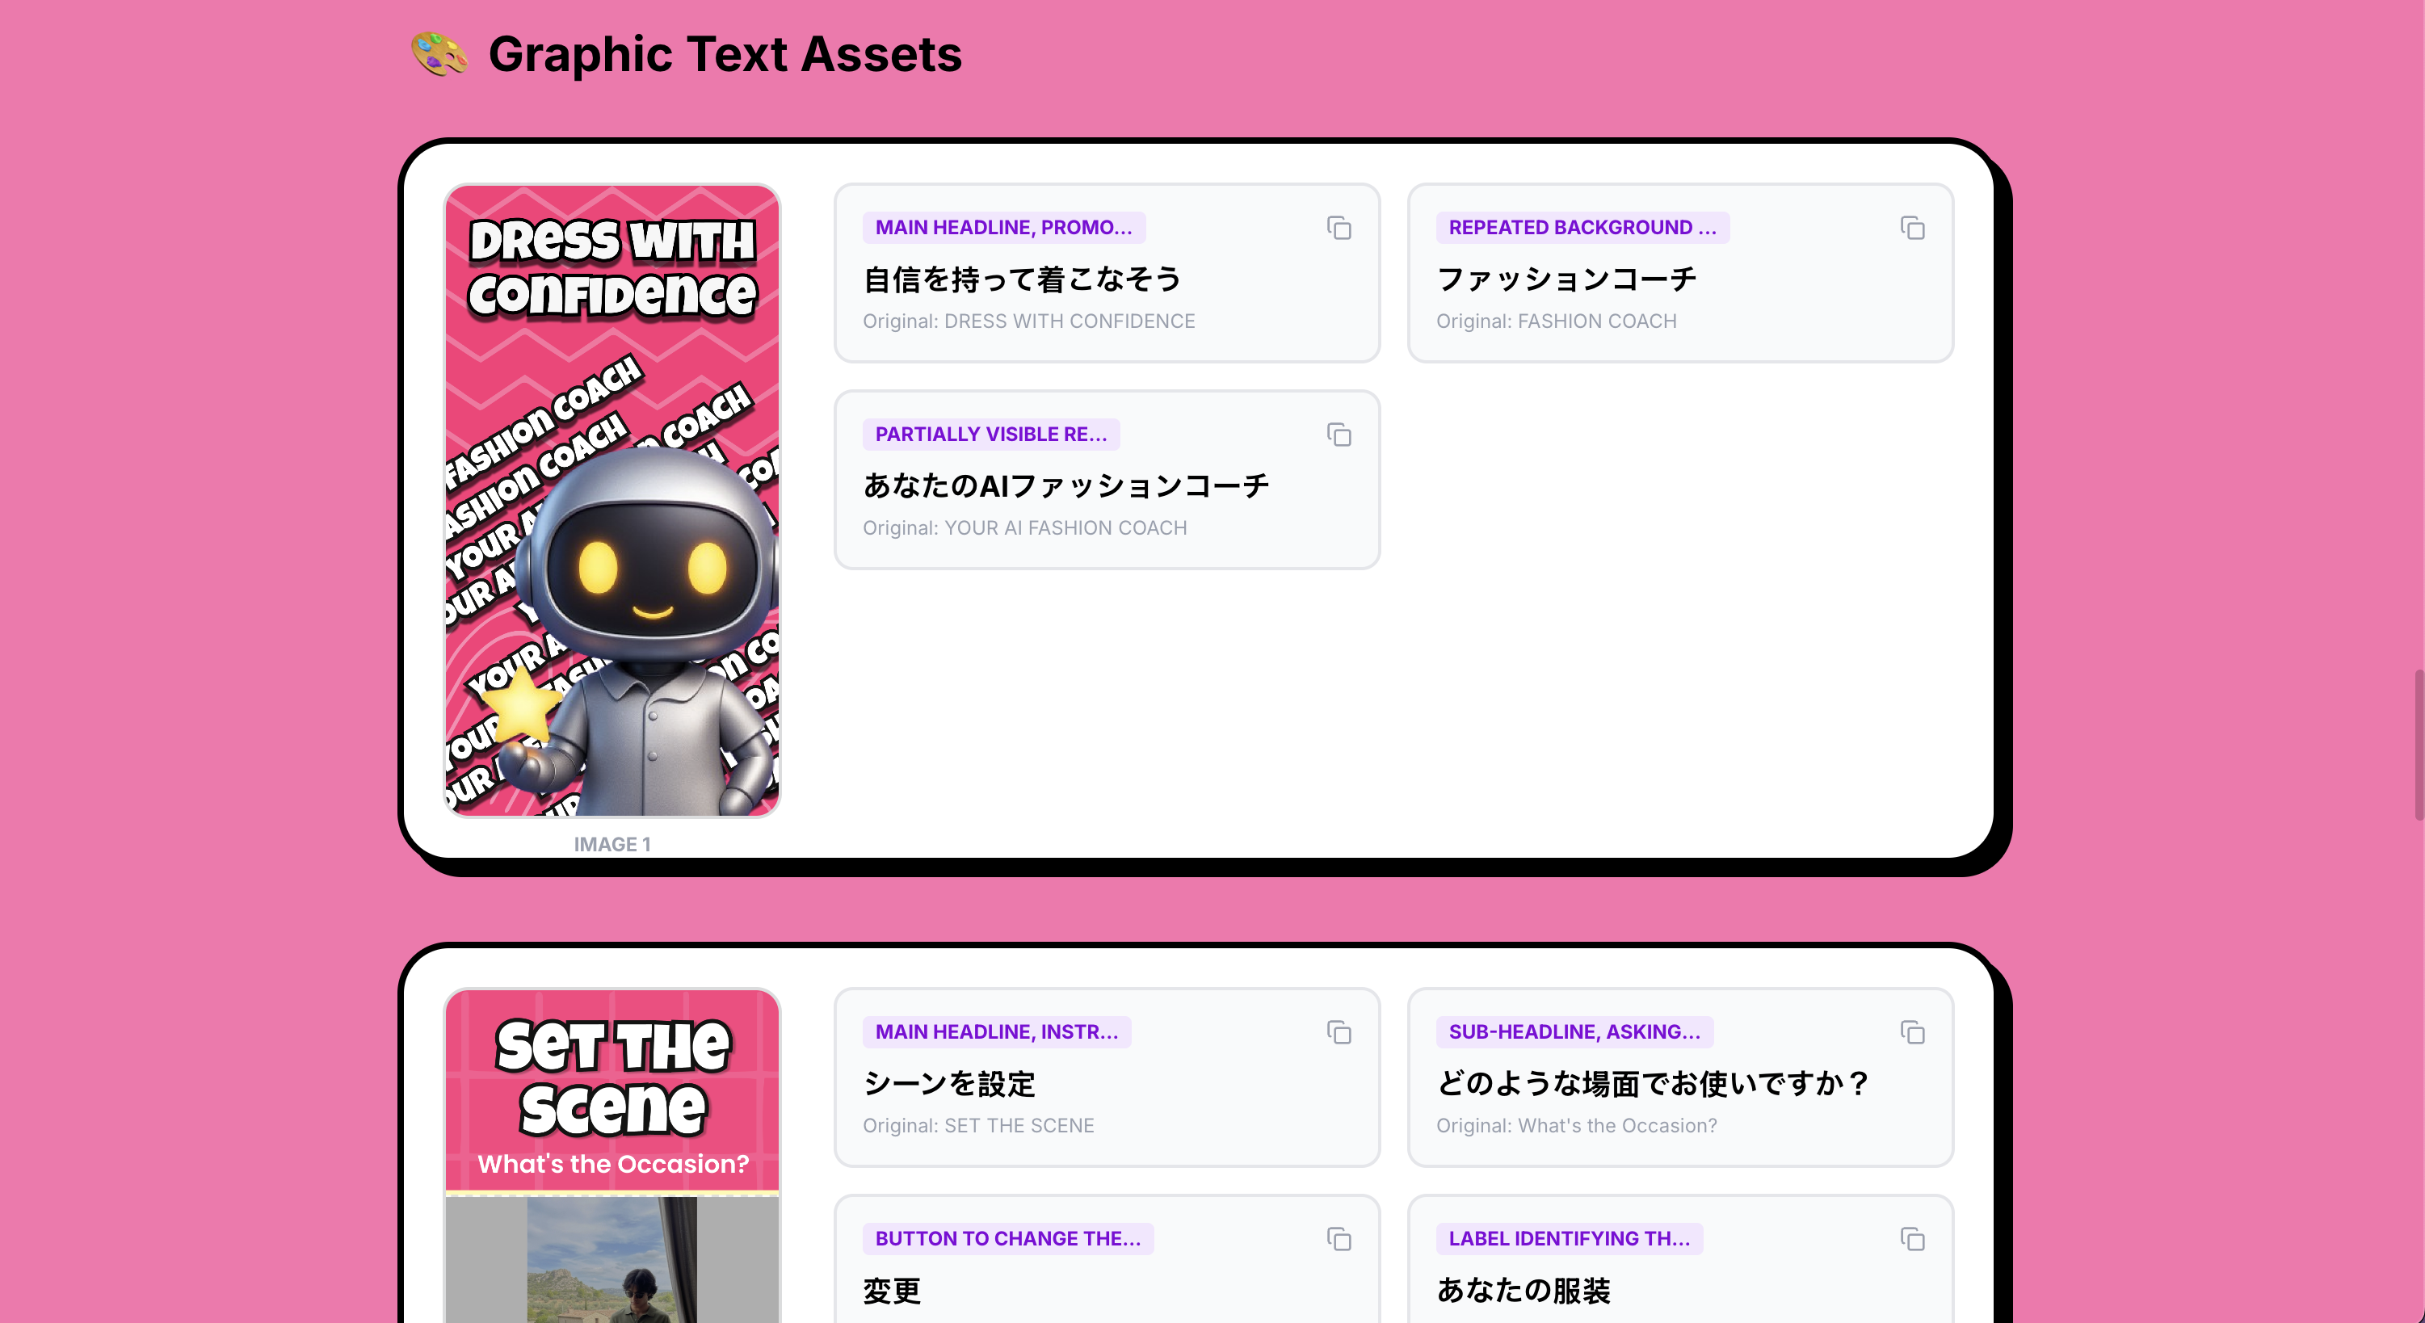The width and height of the screenshot is (2425, 1323).
Task: Click the SUB-HEADLINE, ASKING... tag
Action: coord(1574,1032)
